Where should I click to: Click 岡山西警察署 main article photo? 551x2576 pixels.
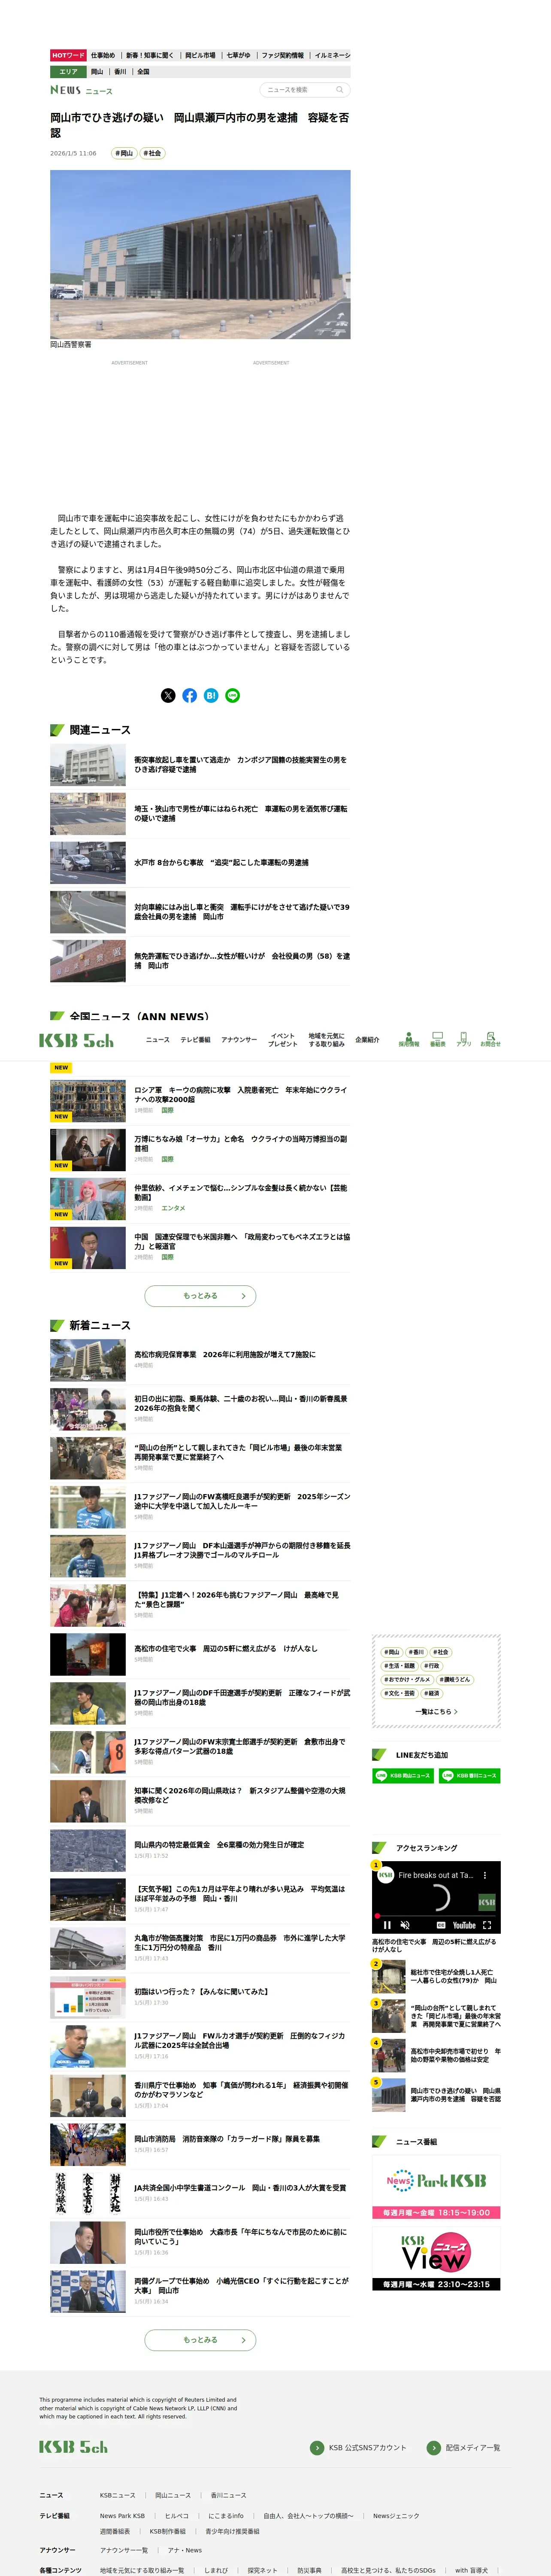200,254
